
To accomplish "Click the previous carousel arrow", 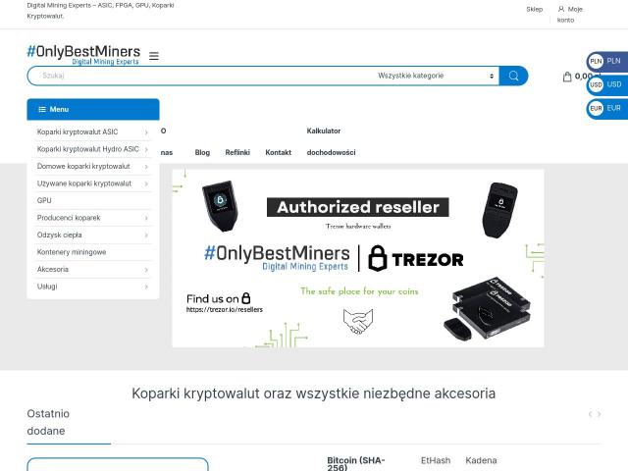I will click(x=590, y=414).
